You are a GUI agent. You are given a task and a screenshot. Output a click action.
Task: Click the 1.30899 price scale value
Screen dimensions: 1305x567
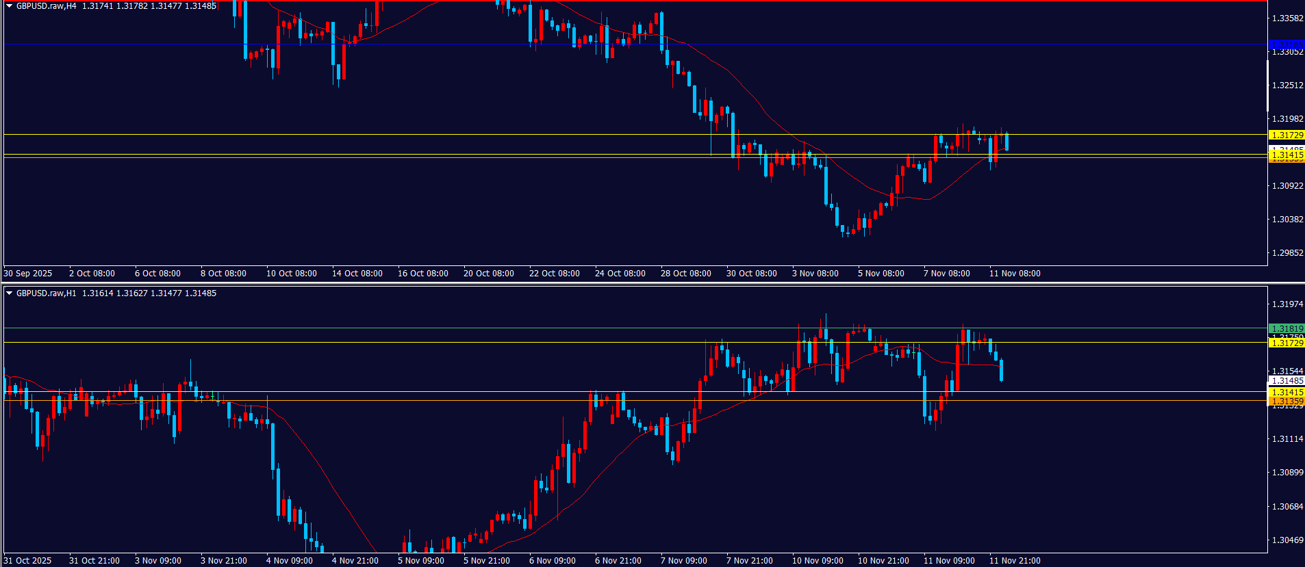pyautogui.click(x=1287, y=473)
